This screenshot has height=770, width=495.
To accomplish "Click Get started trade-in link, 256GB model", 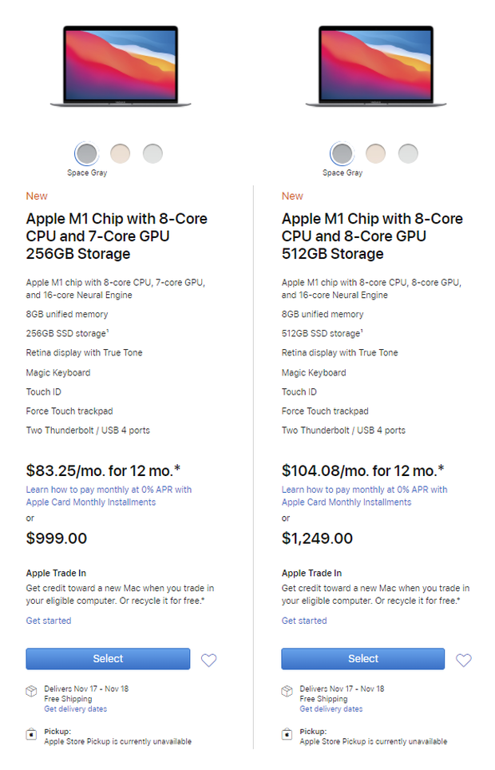I will point(49,621).
